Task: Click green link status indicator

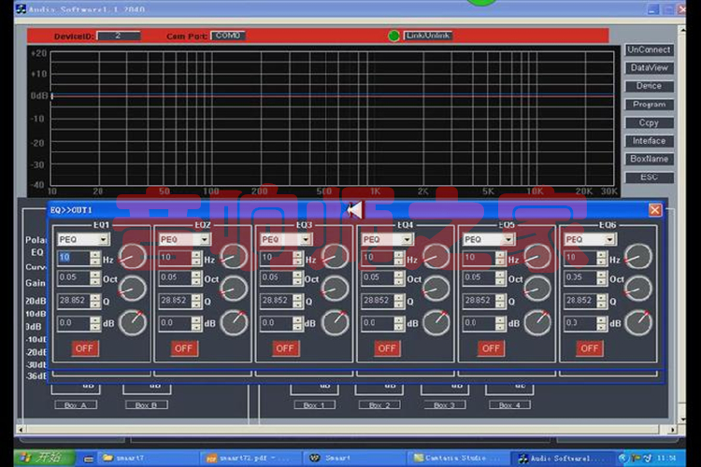Action: [x=393, y=35]
